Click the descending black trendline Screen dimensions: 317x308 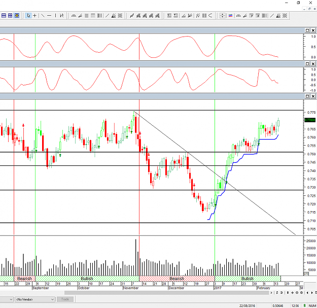[215, 173]
